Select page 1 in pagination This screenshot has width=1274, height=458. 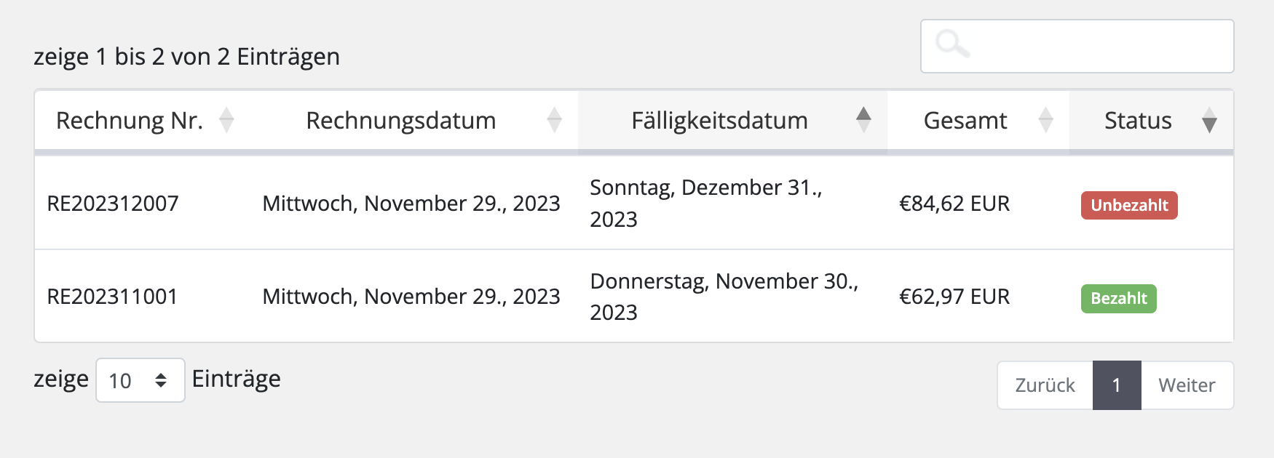click(1117, 385)
